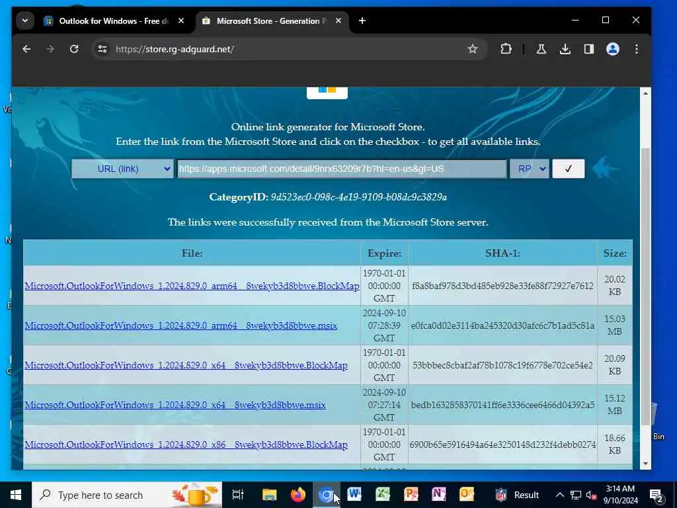Open the URL (link) type dropdown
Screen dimensions: 677x508
click(x=122, y=169)
